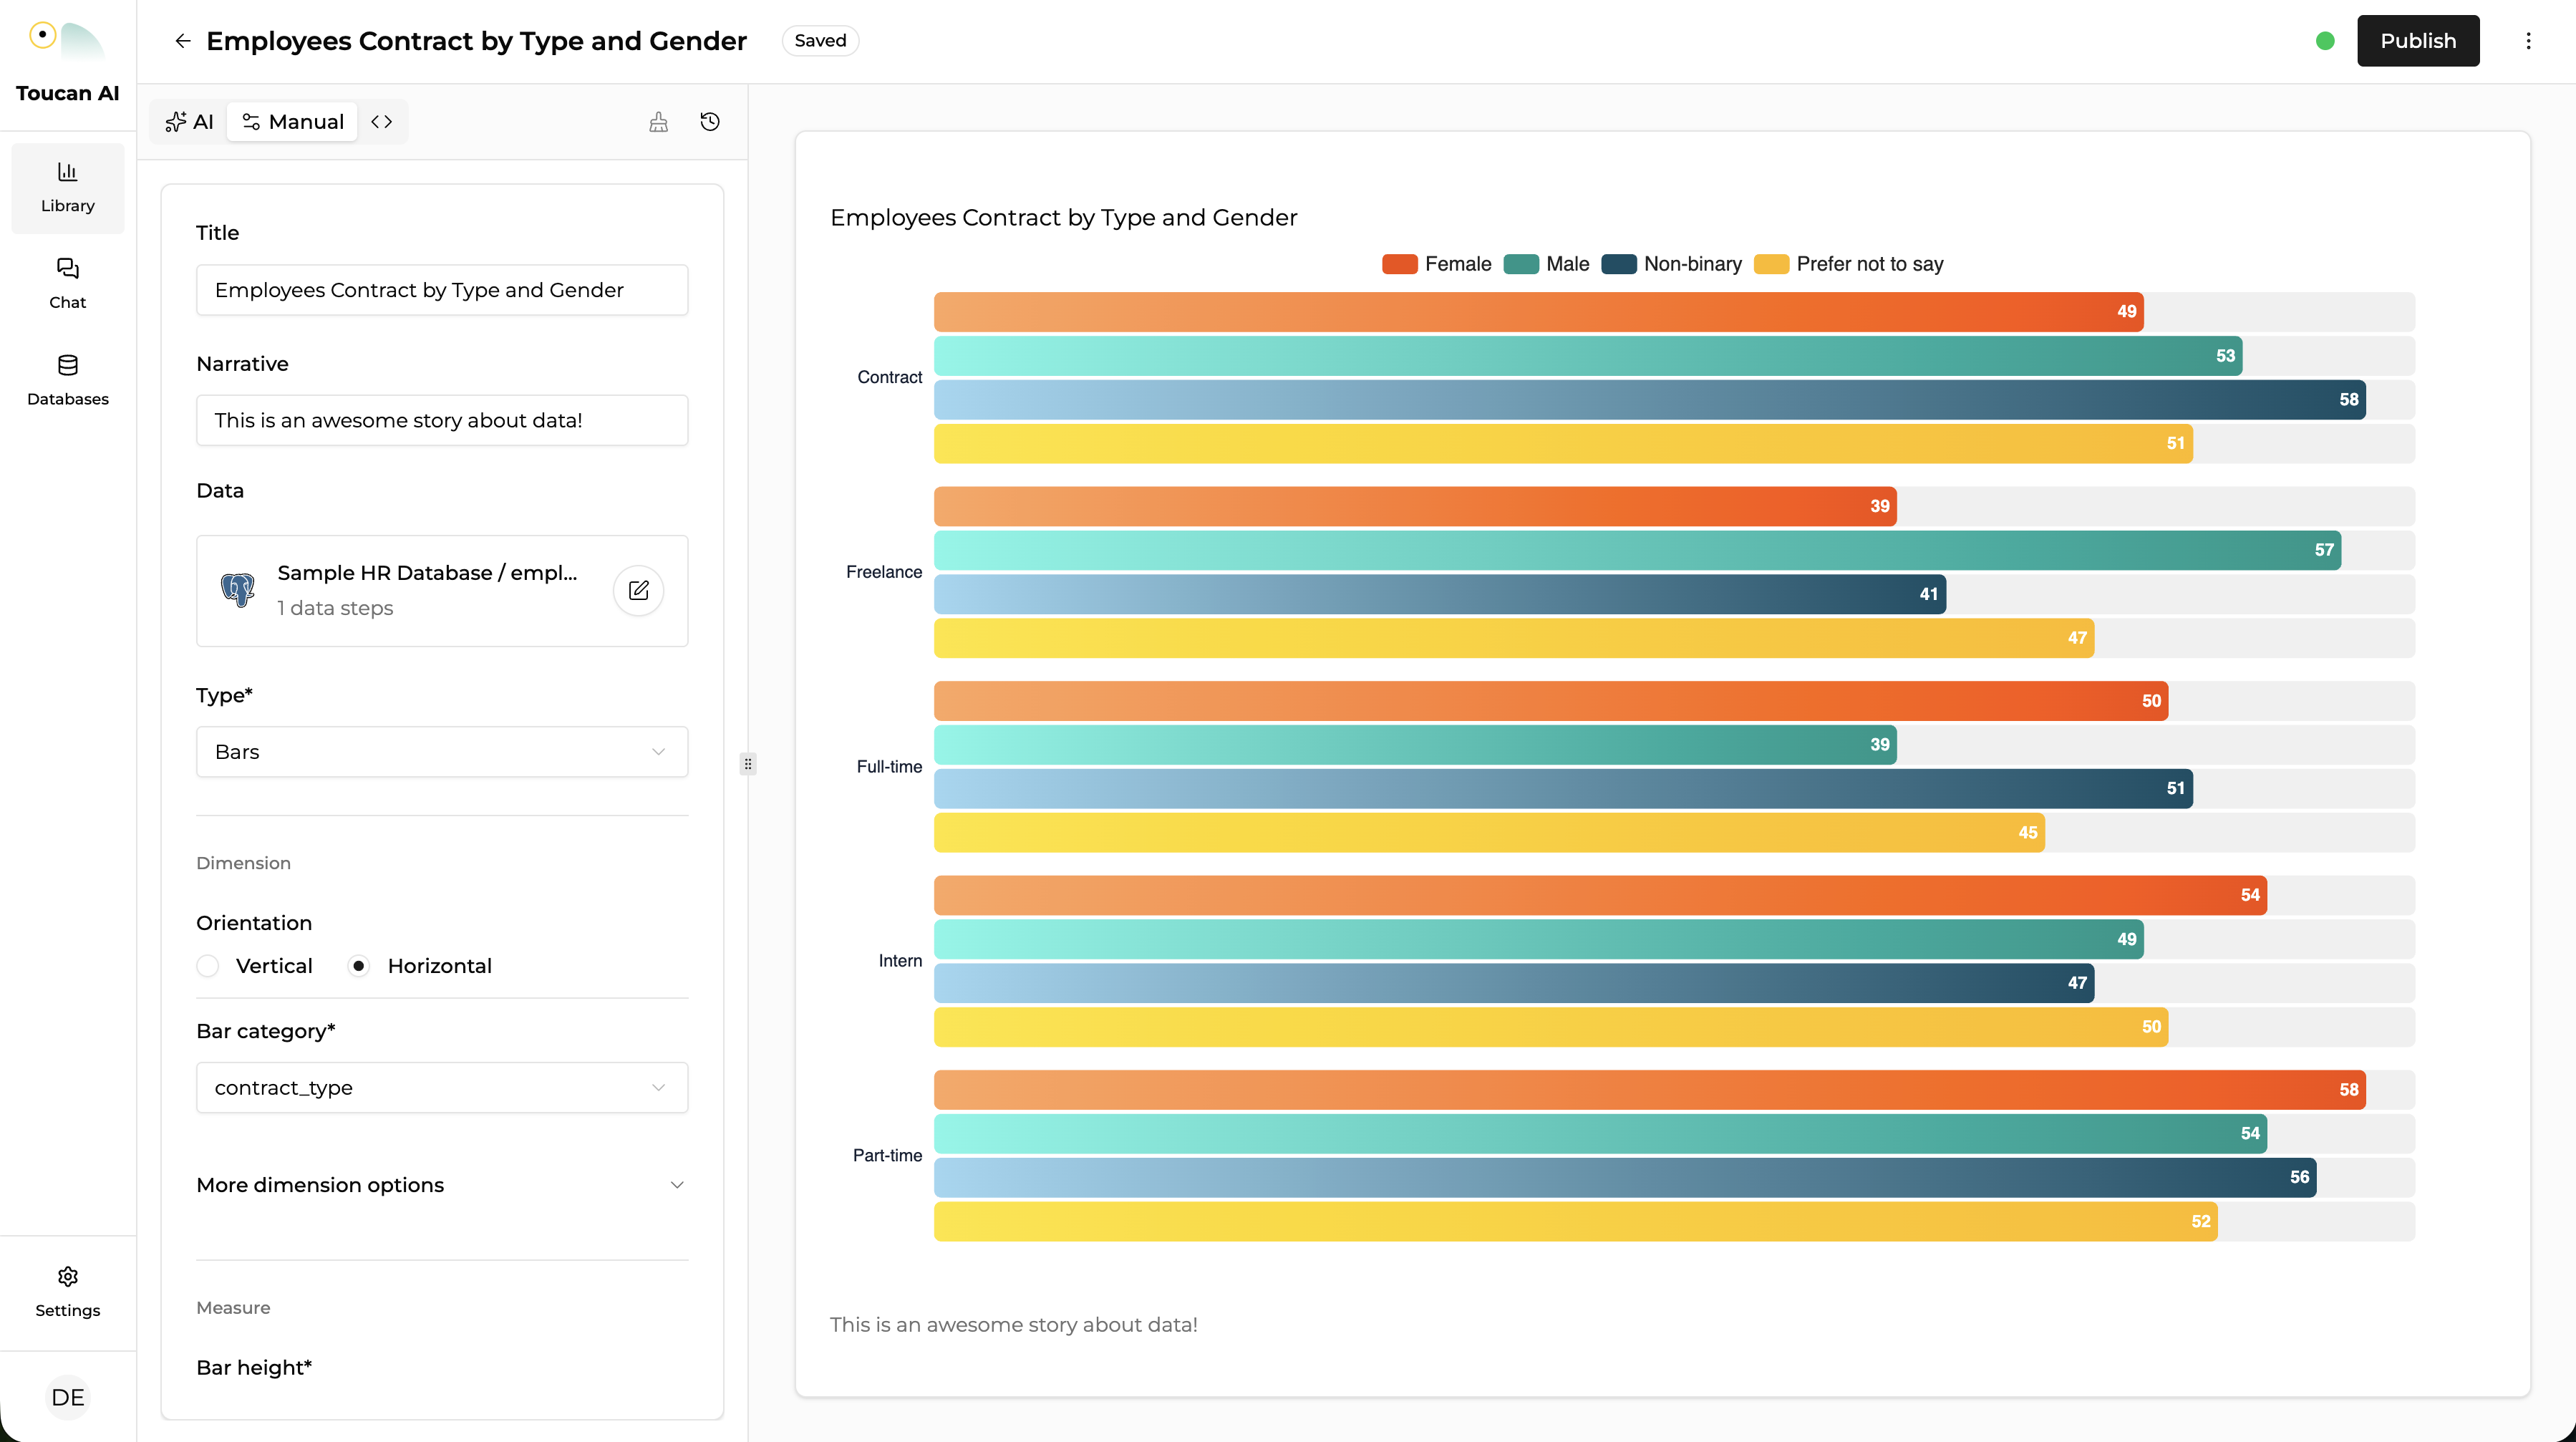Viewport: 2576px width, 1442px height.
Task: Select Vertical orientation
Action: [x=208, y=966]
